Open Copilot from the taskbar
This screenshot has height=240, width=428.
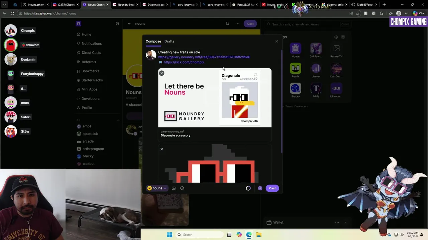point(239,235)
